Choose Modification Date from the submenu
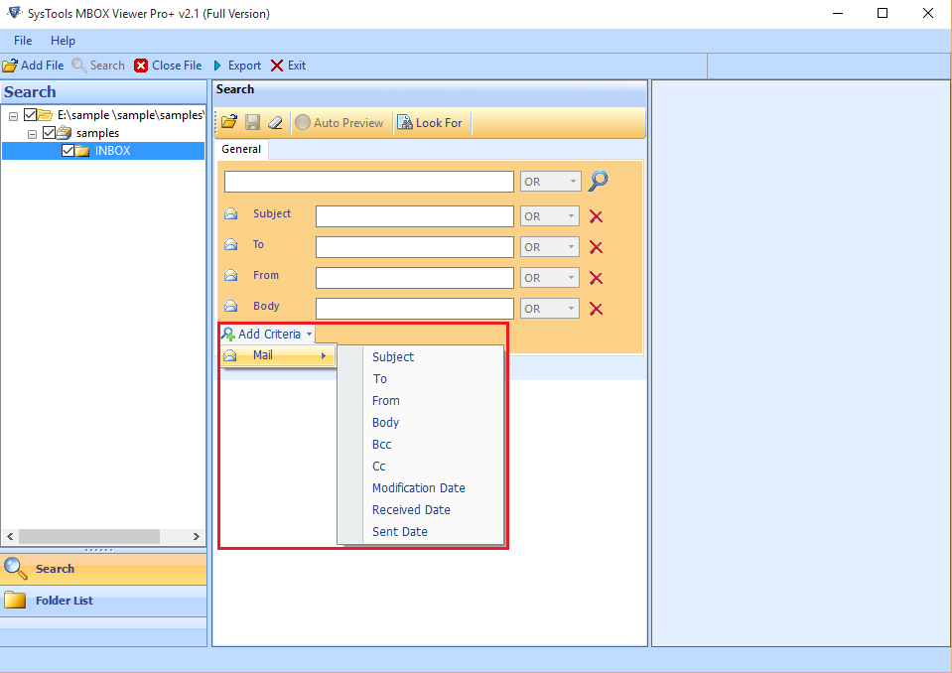 coord(420,488)
